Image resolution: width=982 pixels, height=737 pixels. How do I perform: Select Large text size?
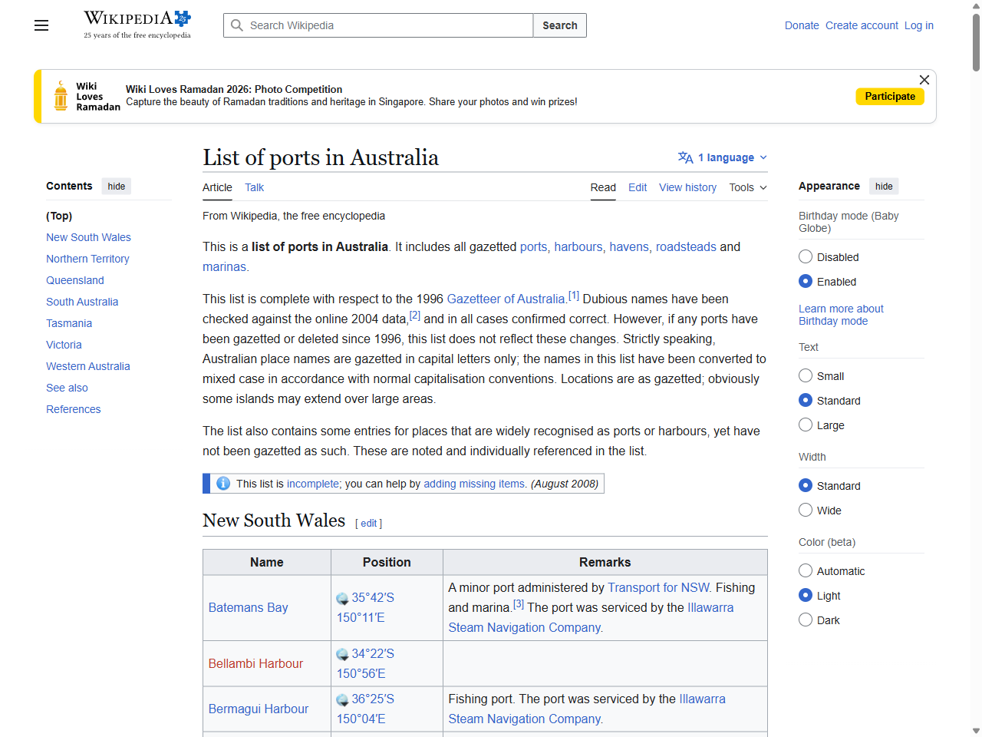(x=806, y=425)
